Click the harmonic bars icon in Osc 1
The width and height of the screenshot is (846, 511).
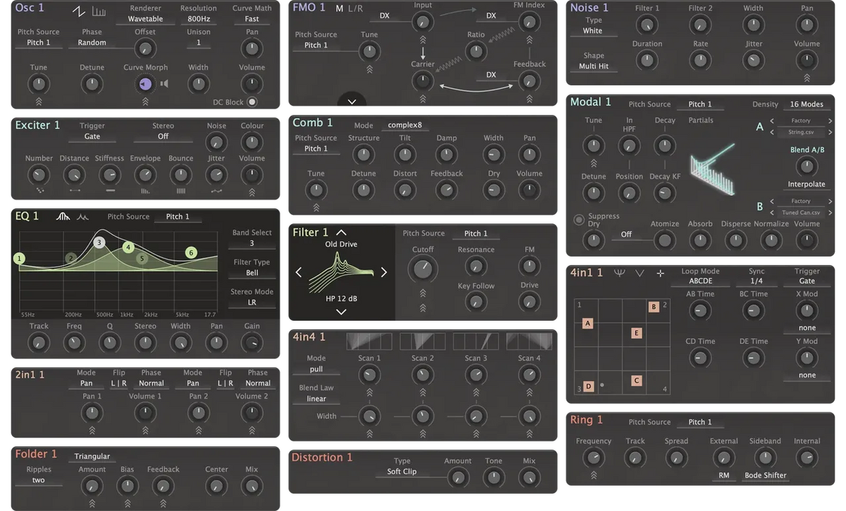click(97, 11)
